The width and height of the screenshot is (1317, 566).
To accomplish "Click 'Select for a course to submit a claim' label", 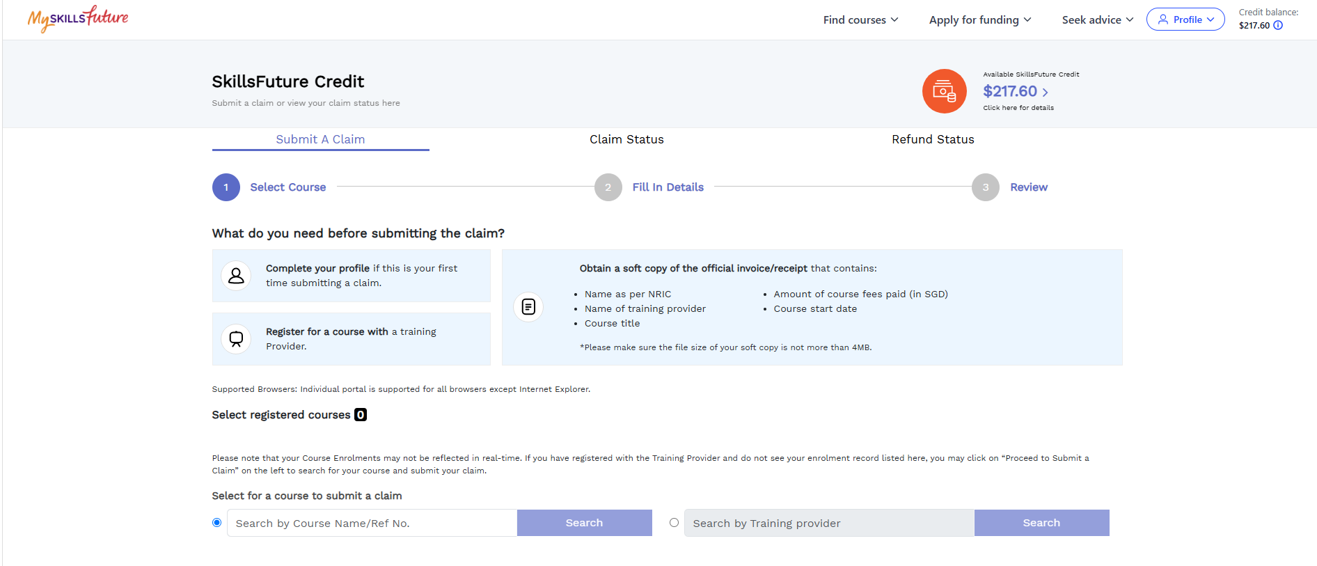I will pos(307,496).
